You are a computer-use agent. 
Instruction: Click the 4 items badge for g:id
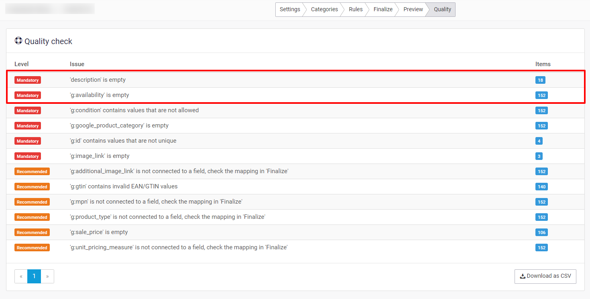pos(539,141)
